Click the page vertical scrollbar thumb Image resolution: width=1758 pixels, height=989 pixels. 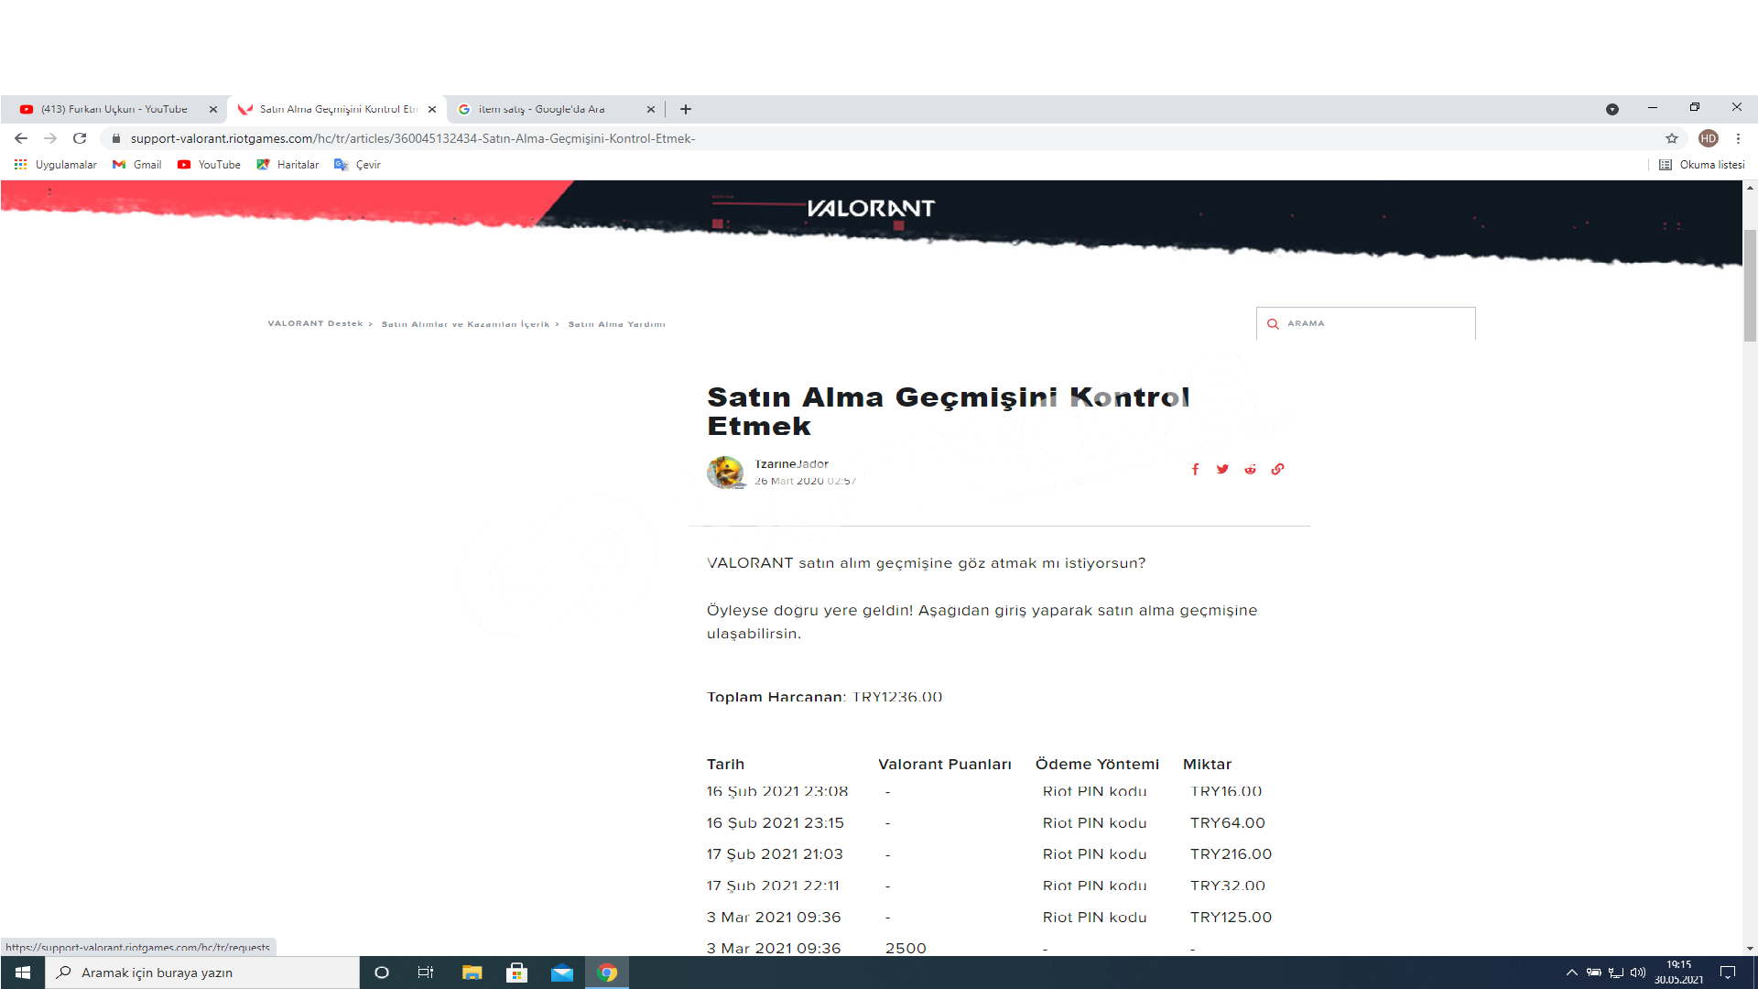(1751, 285)
